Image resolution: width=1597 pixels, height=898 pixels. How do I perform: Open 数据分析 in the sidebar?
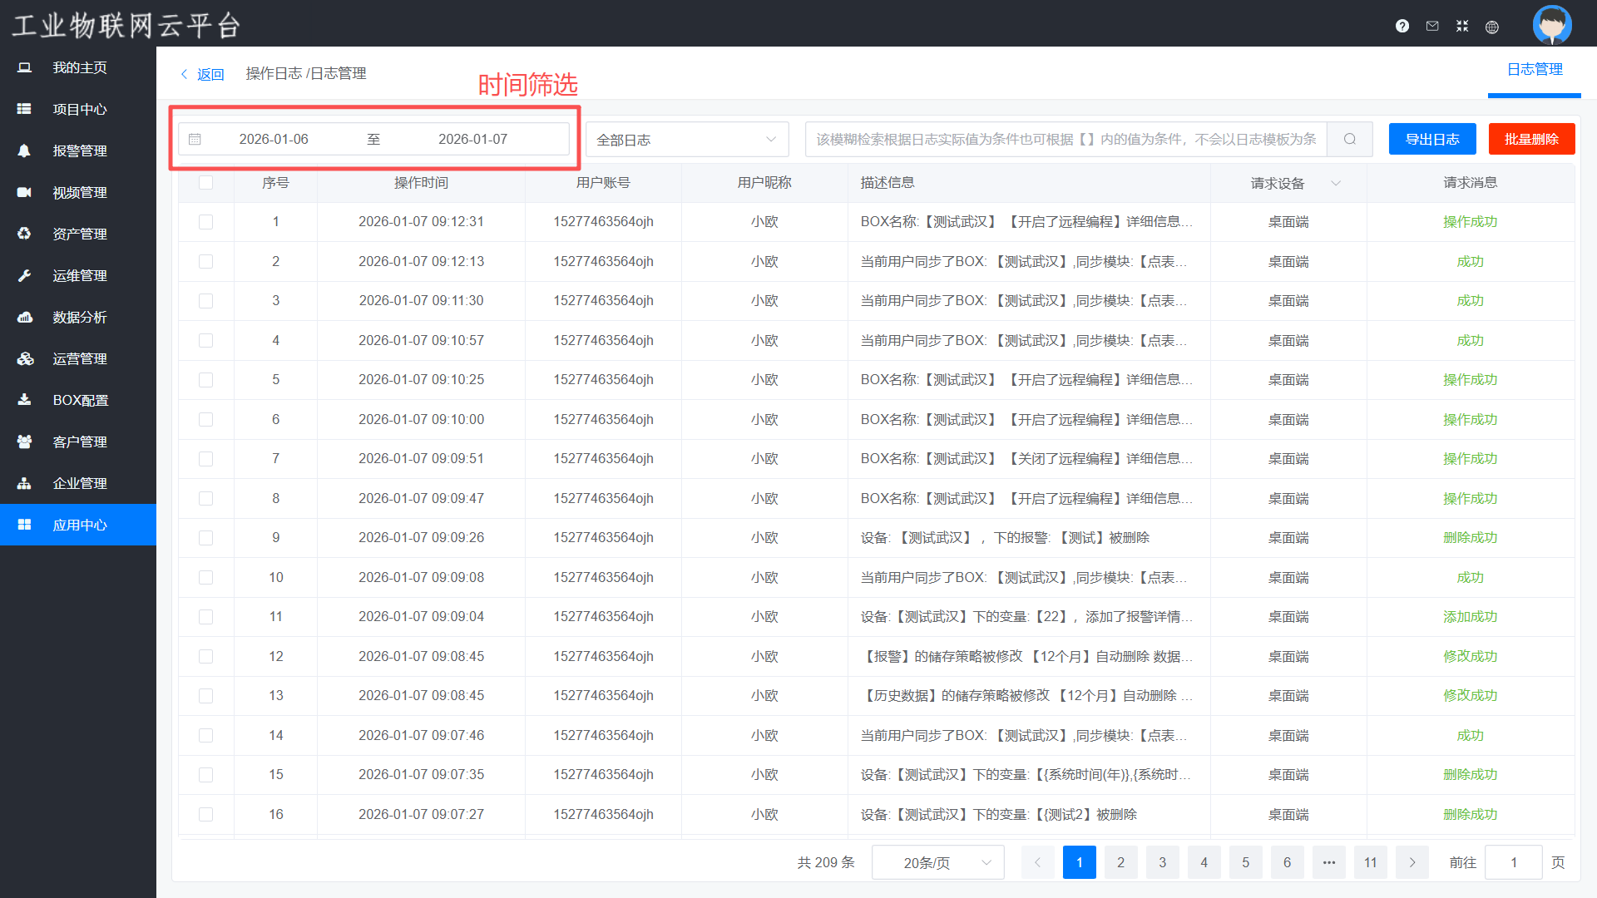pos(79,317)
